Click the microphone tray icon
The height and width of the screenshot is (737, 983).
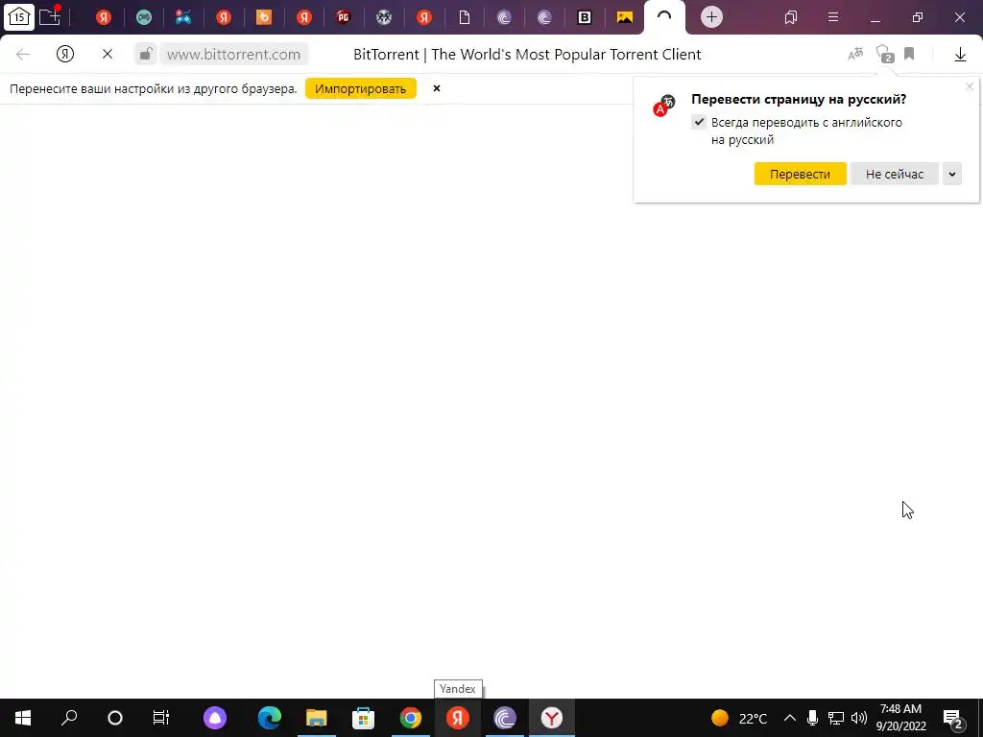[812, 718]
